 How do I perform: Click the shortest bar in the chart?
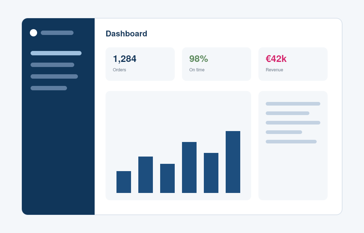click(124, 182)
